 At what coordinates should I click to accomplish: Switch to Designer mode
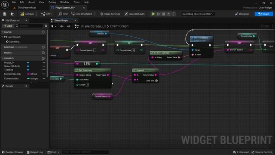[242, 14]
